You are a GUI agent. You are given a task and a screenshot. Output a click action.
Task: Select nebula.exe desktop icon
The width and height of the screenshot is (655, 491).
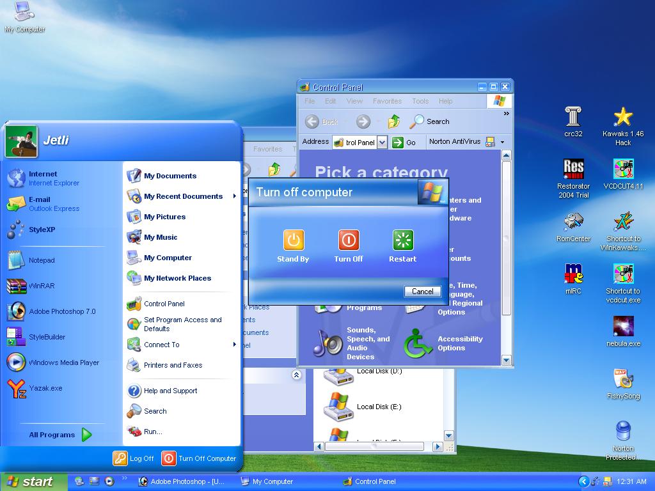tap(623, 332)
